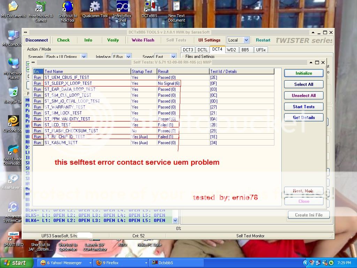Select Nokia PC Suite desktop icon

click(x=149, y=243)
